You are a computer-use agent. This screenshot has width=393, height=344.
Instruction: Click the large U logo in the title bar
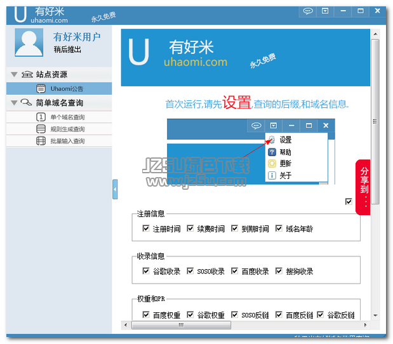click(20, 15)
